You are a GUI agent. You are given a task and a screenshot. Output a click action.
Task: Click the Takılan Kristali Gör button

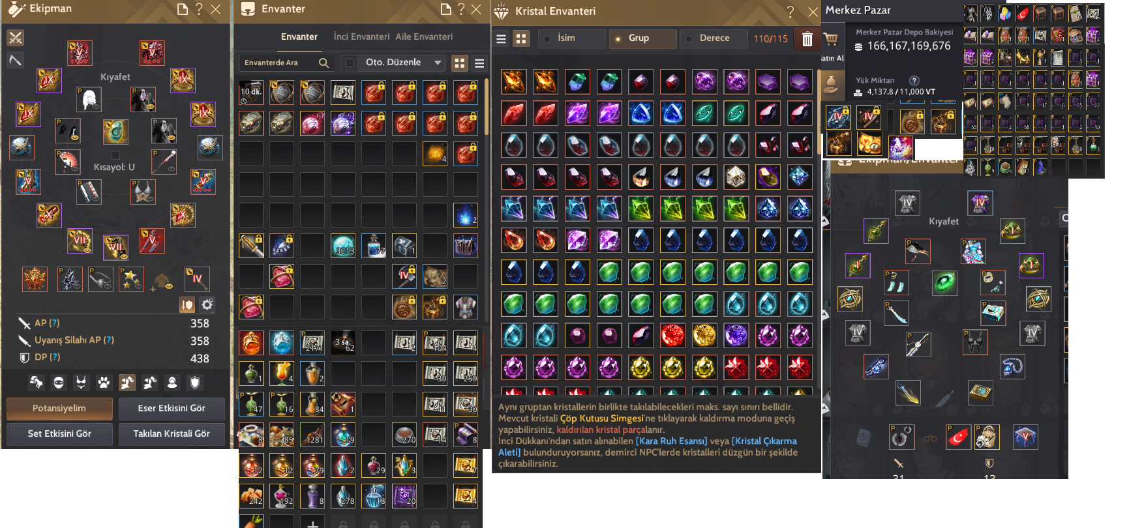tap(172, 433)
